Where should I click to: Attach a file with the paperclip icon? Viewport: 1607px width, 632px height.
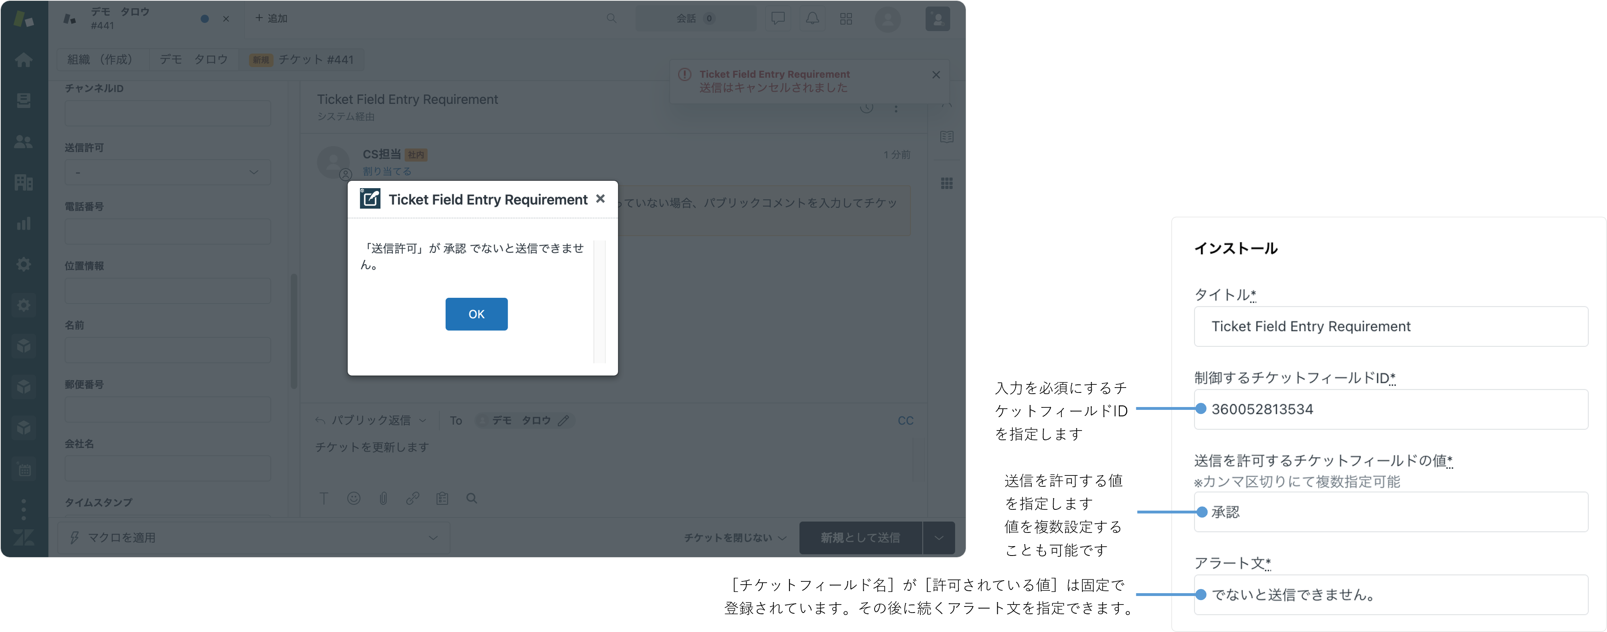(x=383, y=498)
